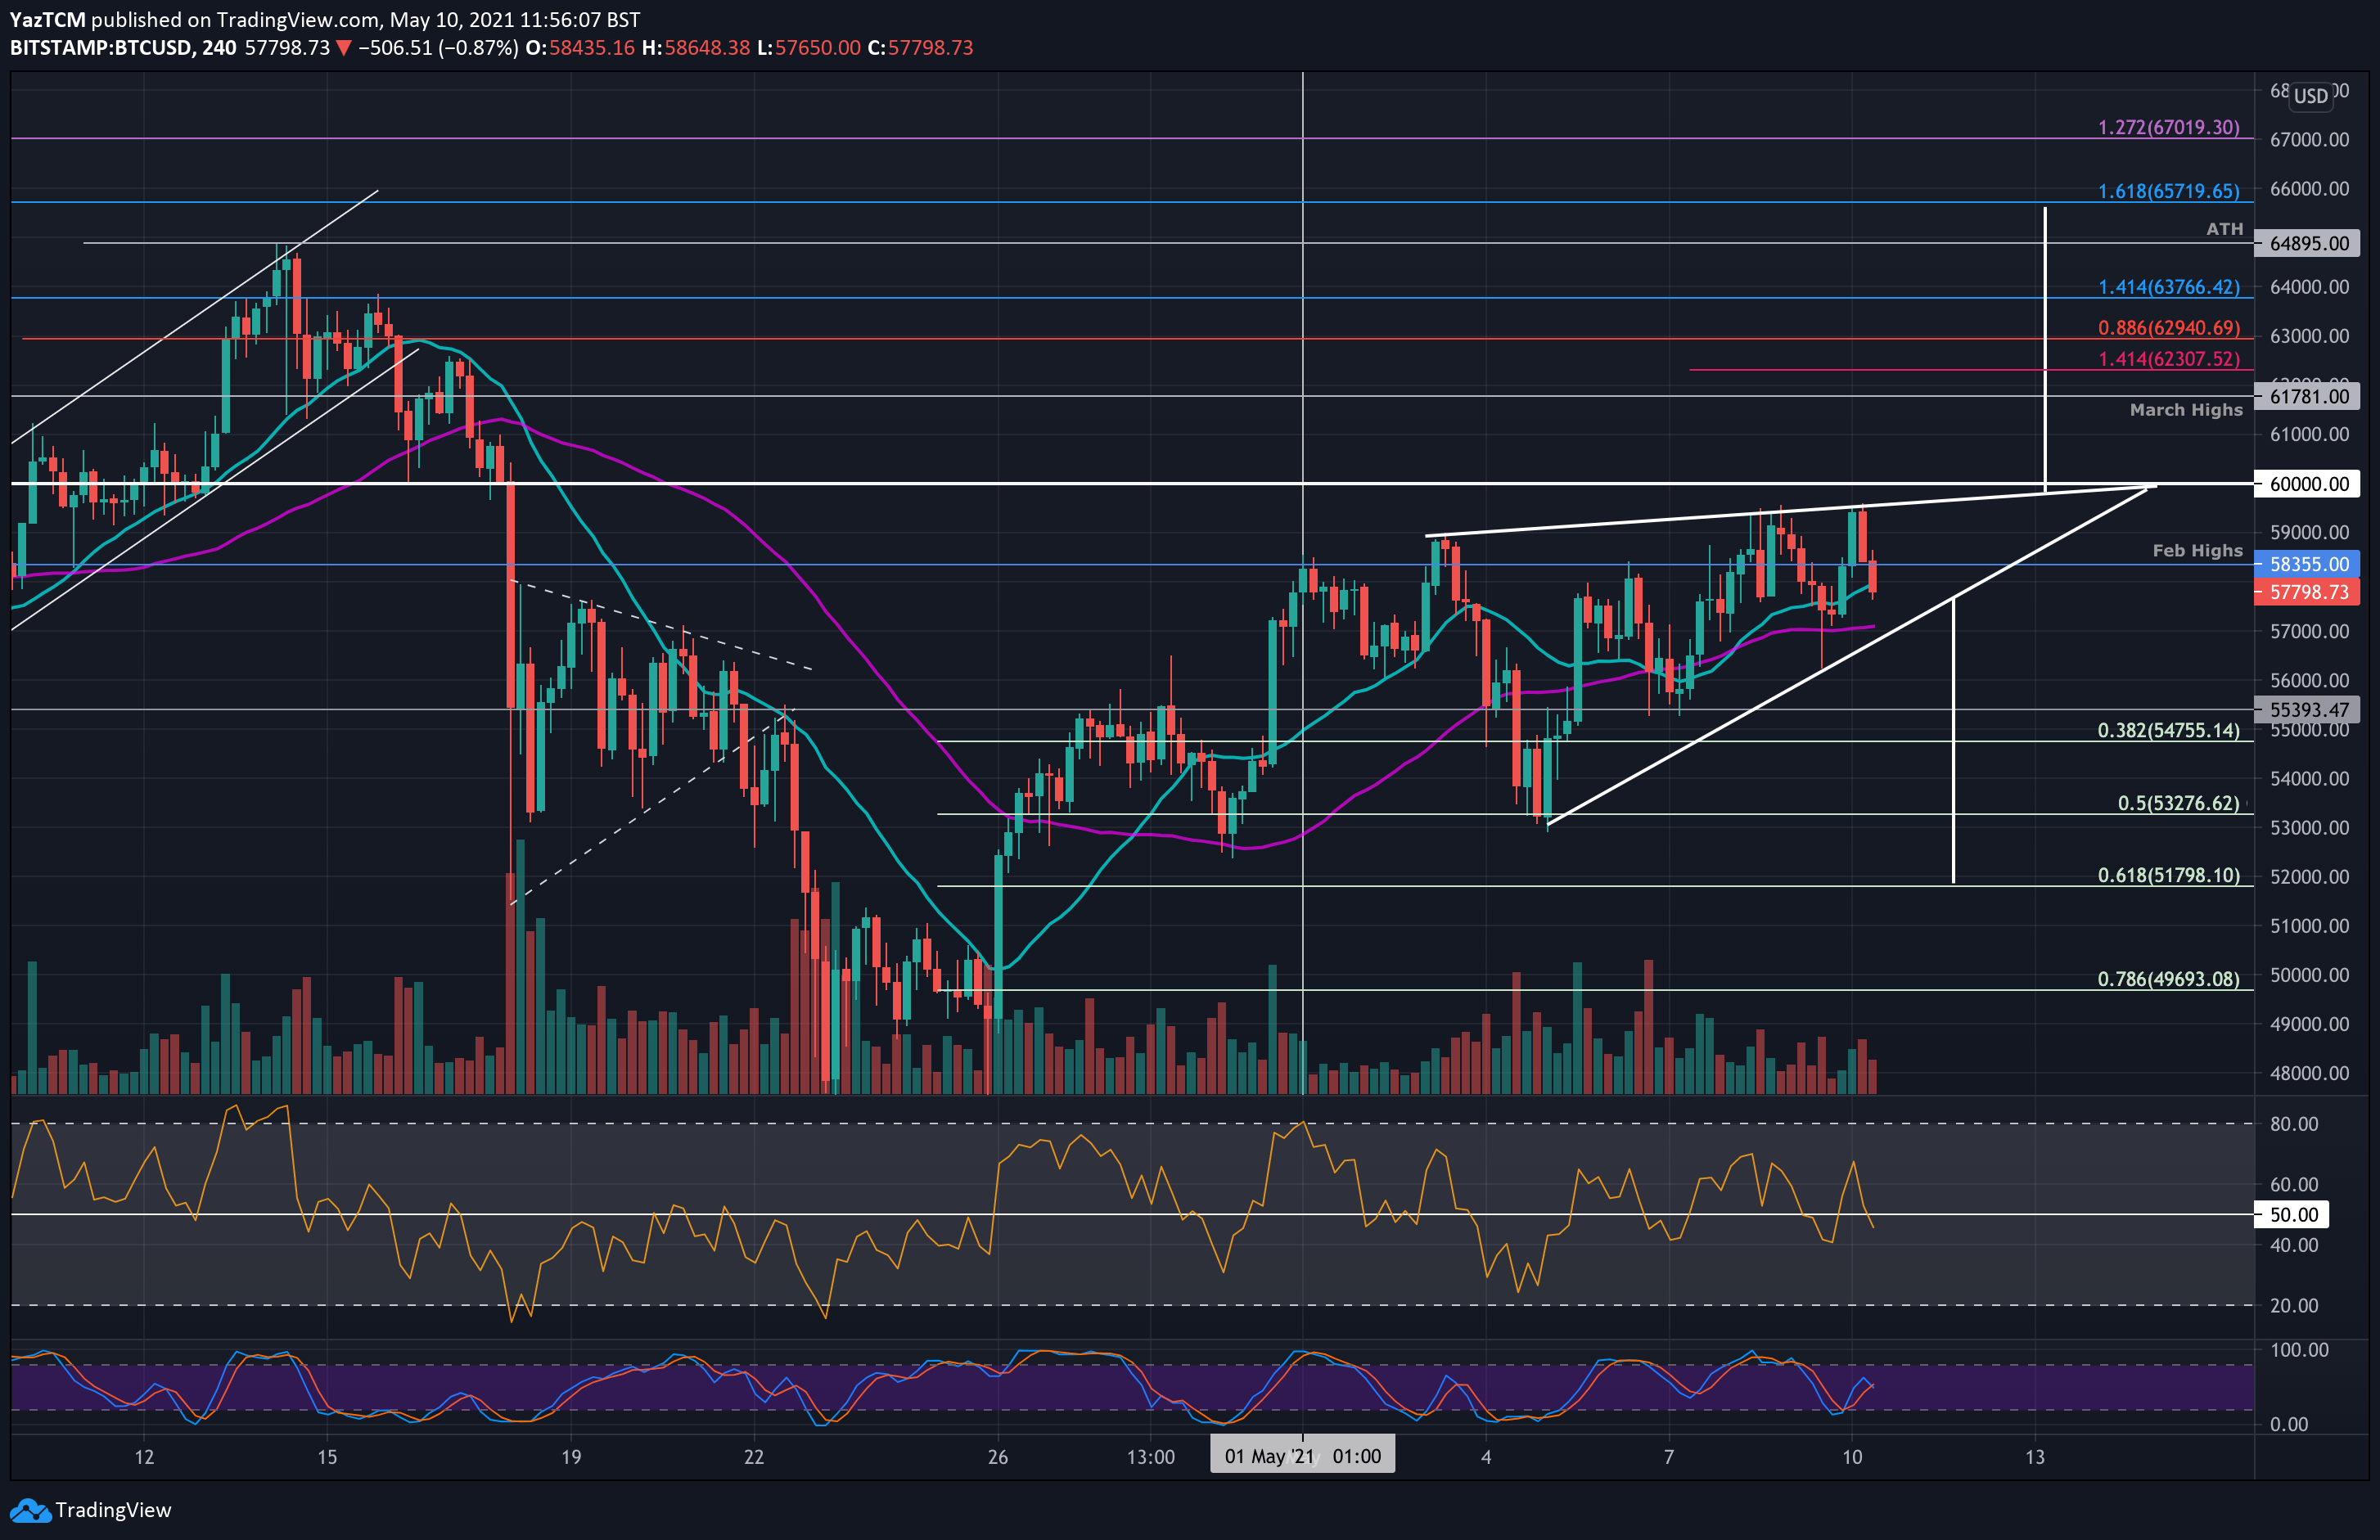Select the 0.5(53276.62) retracement label
The image size is (2380, 1540).
[2178, 803]
